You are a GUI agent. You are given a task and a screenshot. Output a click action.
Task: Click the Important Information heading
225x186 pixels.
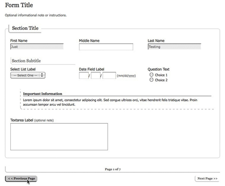pyautogui.click(x=42, y=94)
